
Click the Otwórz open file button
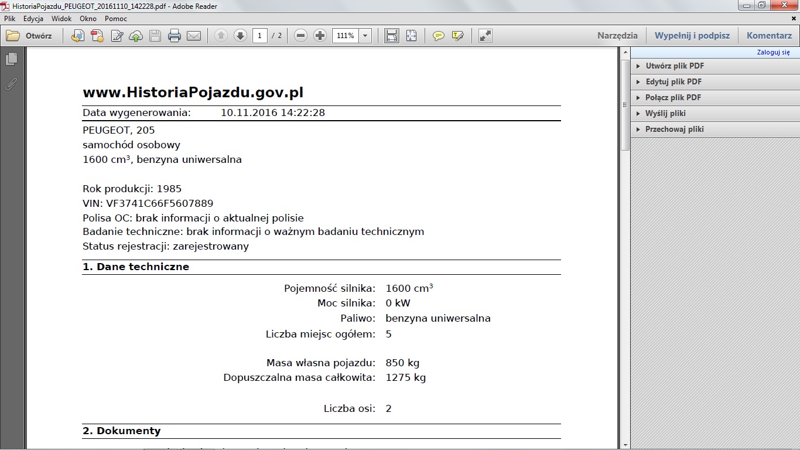pyautogui.click(x=29, y=36)
